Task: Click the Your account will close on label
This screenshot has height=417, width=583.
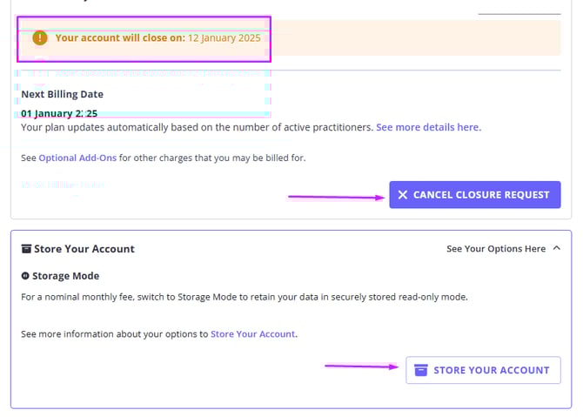Action: [120, 38]
